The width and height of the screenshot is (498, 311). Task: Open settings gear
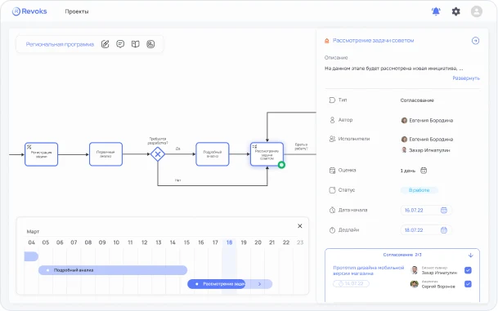click(x=455, y=11)
